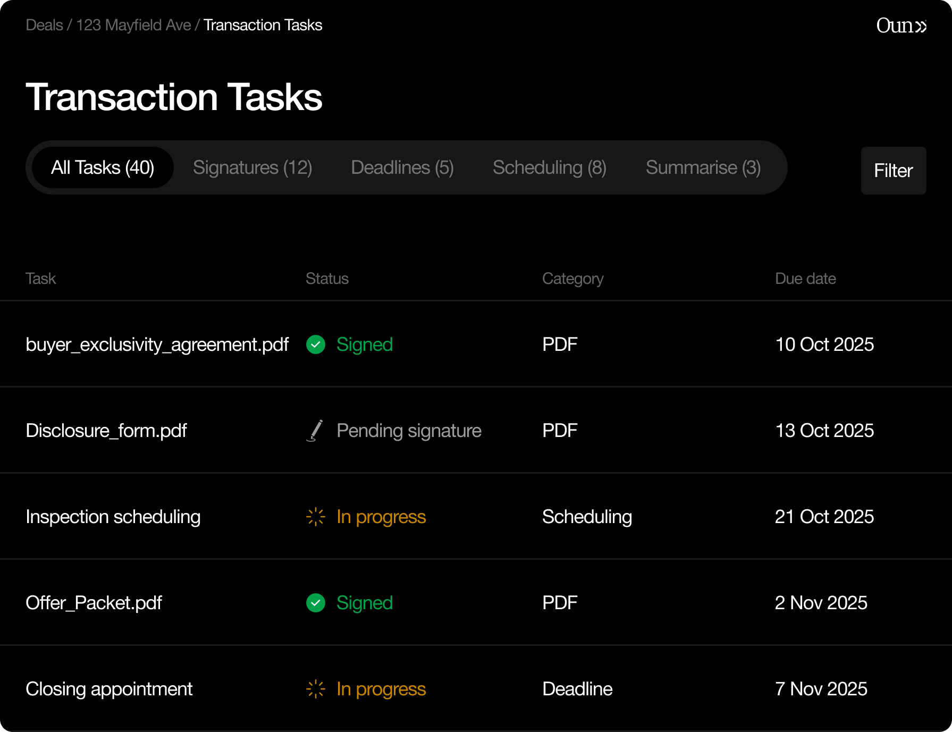Screen dimensions: 952x732
Task: Select the Inspection scheduling task
Action: [113, 516]
